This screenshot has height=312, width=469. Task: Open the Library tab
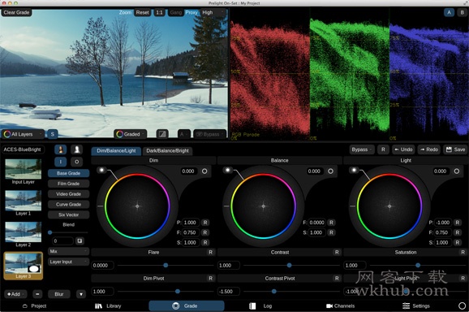click(x=108, y=305)
